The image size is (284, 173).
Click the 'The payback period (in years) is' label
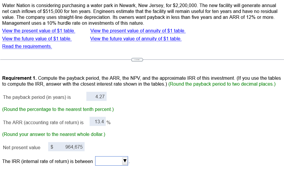[37, 97]
